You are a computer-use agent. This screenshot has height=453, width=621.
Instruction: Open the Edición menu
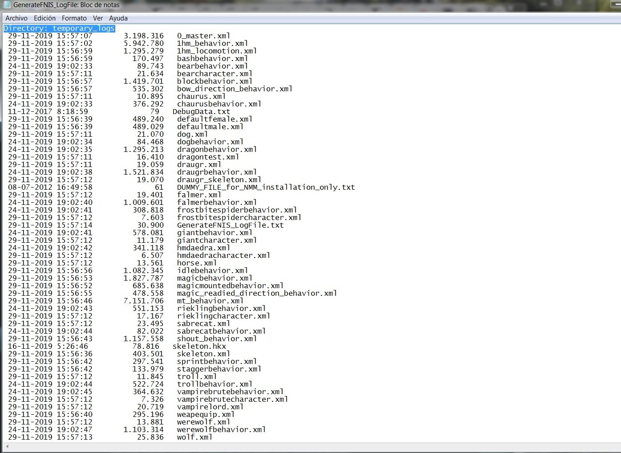45,18
